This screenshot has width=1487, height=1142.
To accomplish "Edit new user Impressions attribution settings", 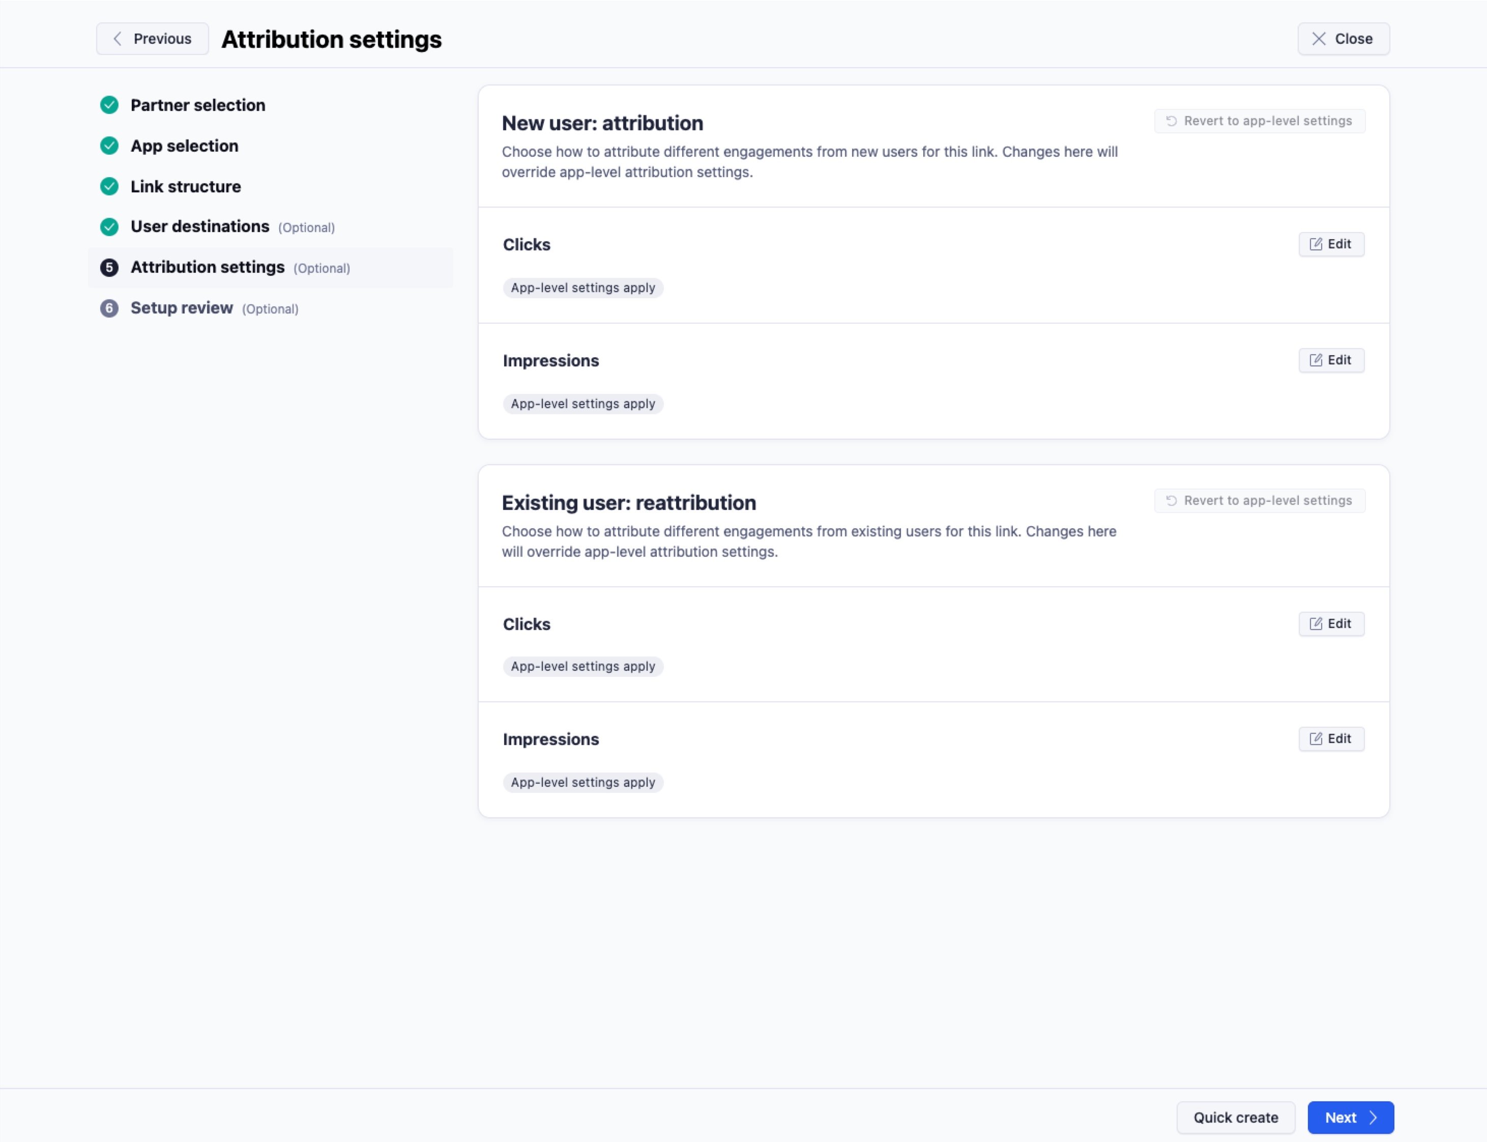I will 1331,360.
